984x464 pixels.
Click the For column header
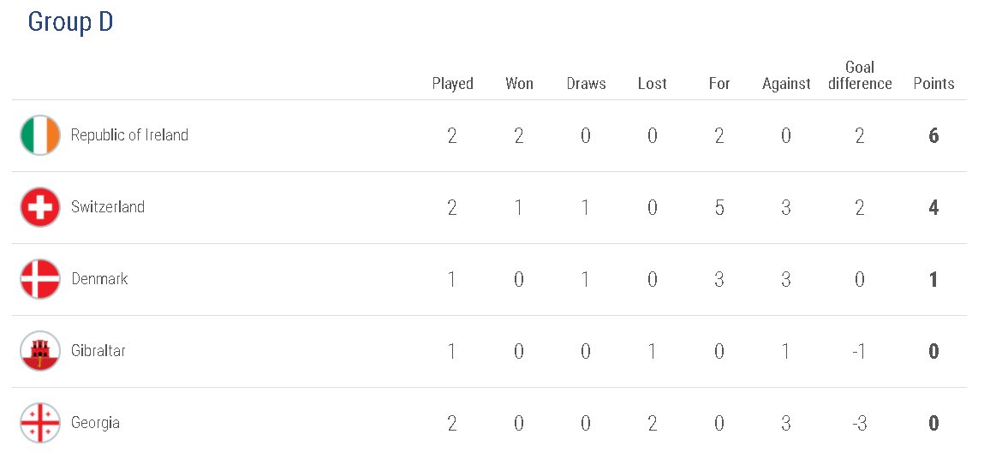(719, 84)
